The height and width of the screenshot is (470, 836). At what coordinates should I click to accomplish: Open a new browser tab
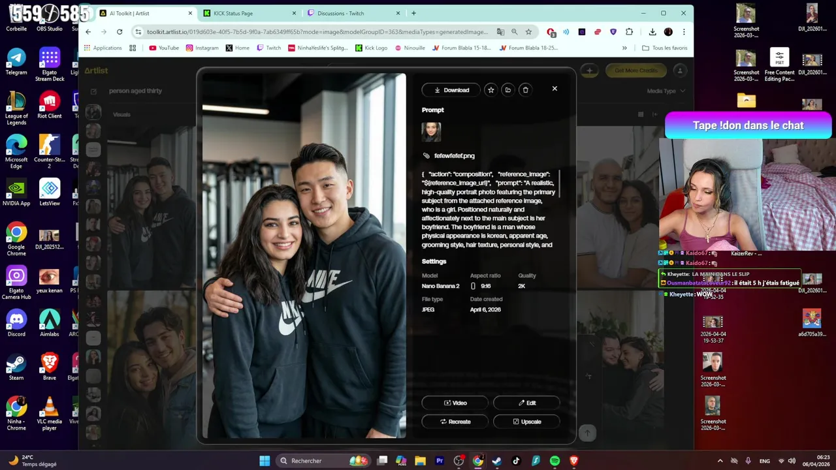click(x=413, y=13)
